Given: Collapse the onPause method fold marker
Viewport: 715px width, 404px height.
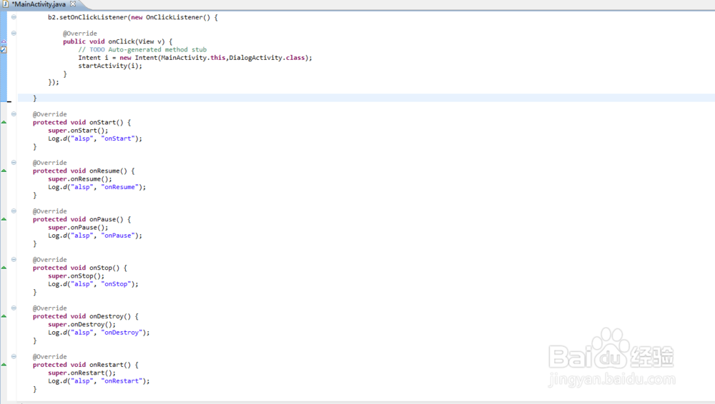Looking at the screenshot, I should coord(14,211).
